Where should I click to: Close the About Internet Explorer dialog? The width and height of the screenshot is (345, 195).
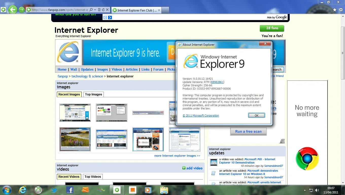[x=265, y=44]
